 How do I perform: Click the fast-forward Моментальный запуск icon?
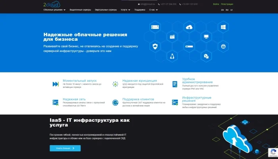tap(56, 84)
